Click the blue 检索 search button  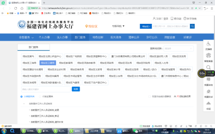[76, 89]
